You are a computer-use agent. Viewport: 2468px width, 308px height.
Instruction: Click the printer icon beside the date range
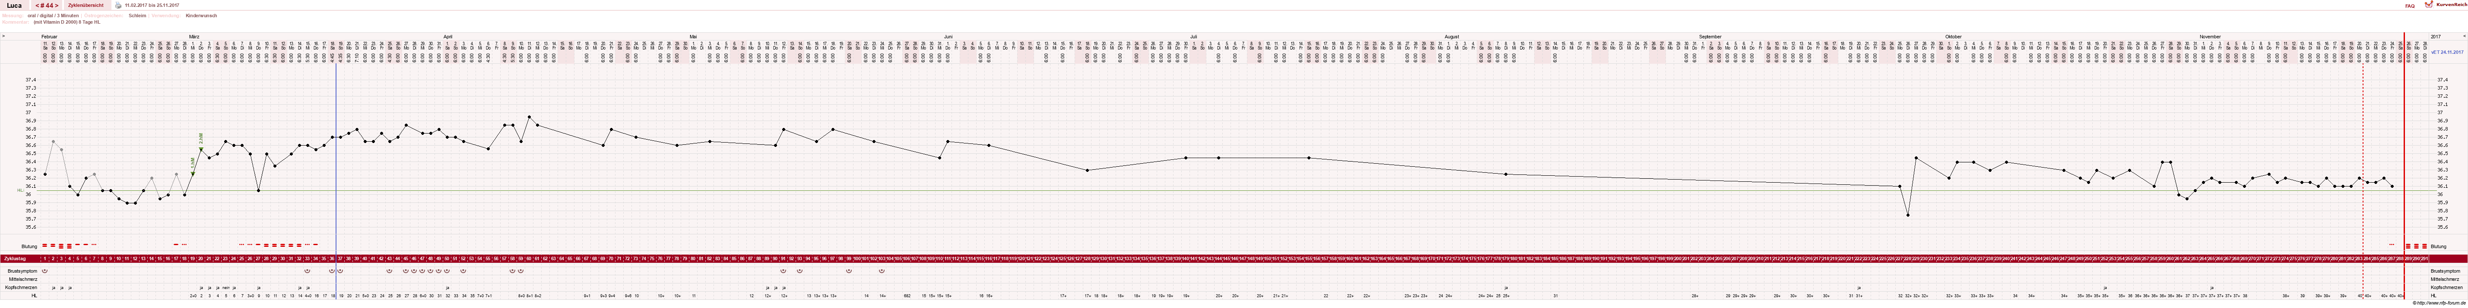(119, 5)
